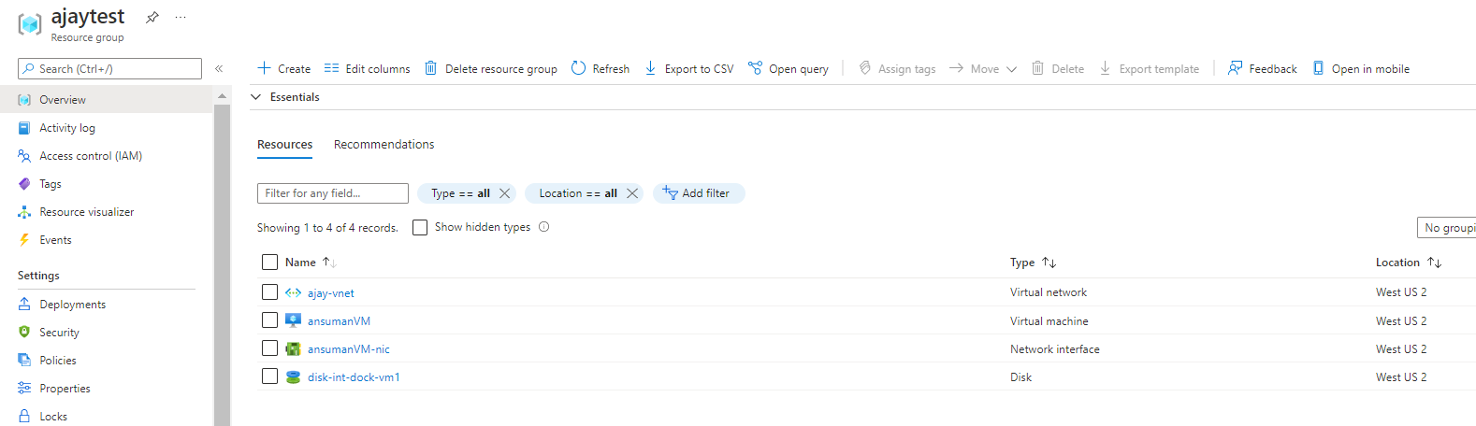This screenshot has height=426, width=1476.
Task: Open the disk-int-dock-vm1 resource link
Action: (354, 377)
